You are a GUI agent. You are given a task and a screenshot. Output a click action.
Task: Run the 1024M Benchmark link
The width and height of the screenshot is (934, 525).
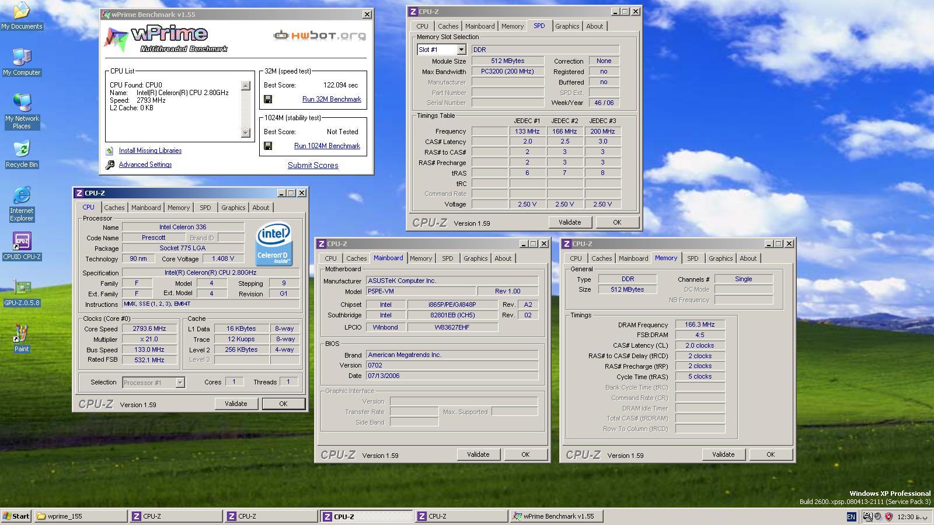(327, 146)
